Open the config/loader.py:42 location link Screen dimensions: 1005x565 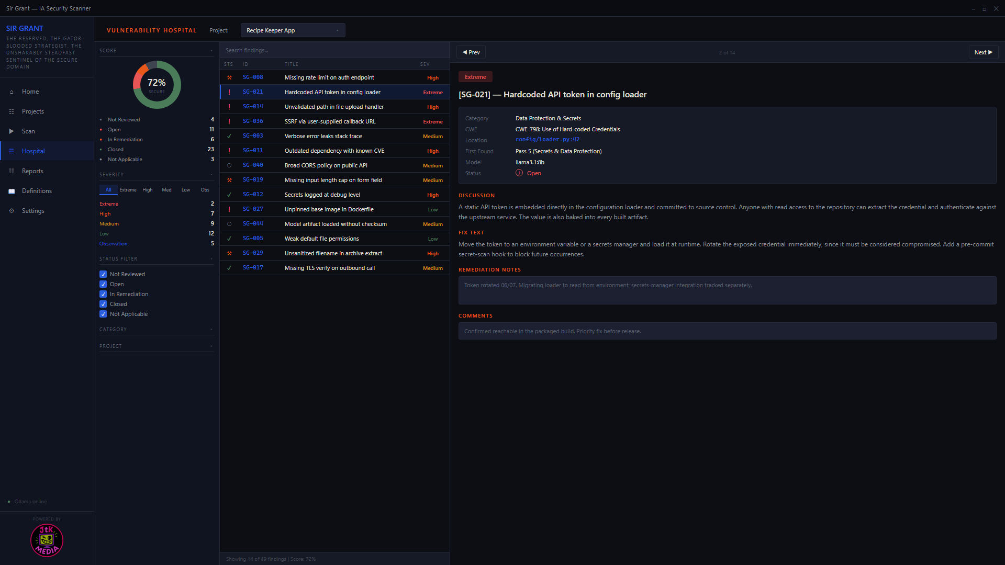click(x=547, y=140)
